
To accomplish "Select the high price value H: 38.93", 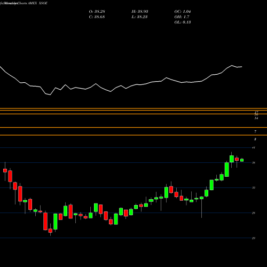I will [140, 12].
